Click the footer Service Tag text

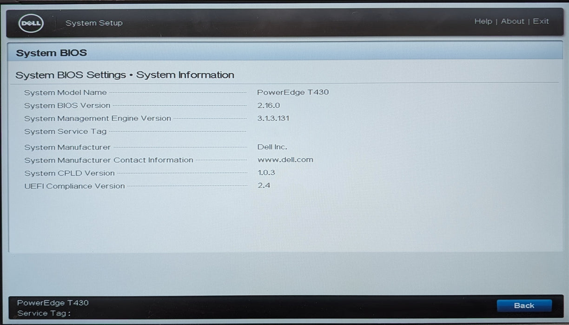[44, 313]
